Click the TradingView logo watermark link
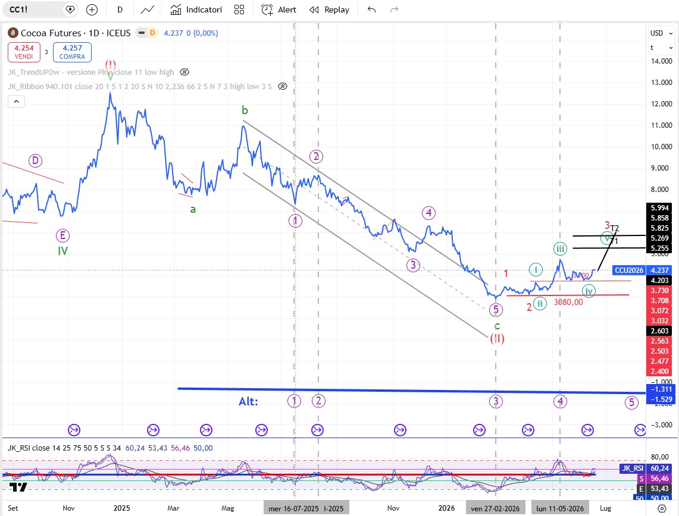Viewport: 679px width, 516px height. 18,487
